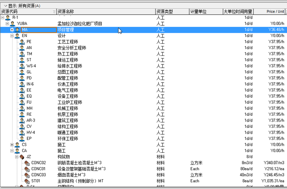Click the EN labor resource icon
Image resolution: width=287 pixels, height=189 pixels.
[x=17, y=36]
